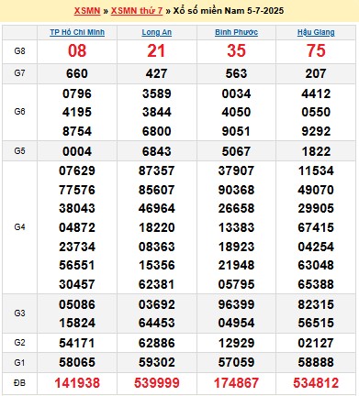Click the G2 number 02127
Screen dimensions: 359x396
click(316, 343)
